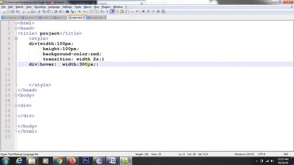This screenshot has width=294, height=165.
Task: Select the index.html tab
Action: coord(77,17)
